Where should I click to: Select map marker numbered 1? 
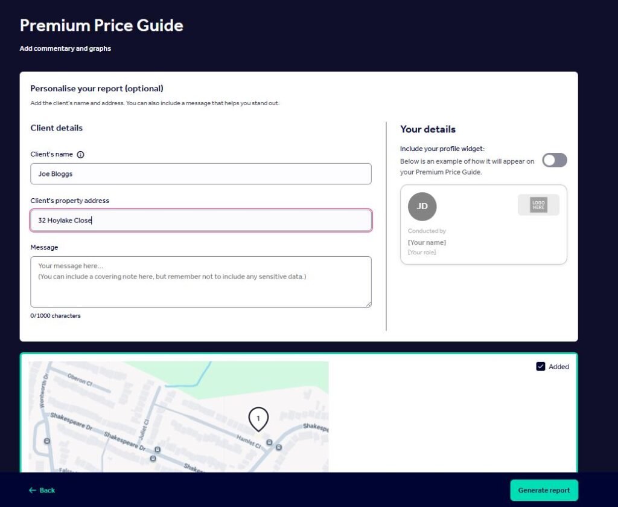[x=258, y=418]
